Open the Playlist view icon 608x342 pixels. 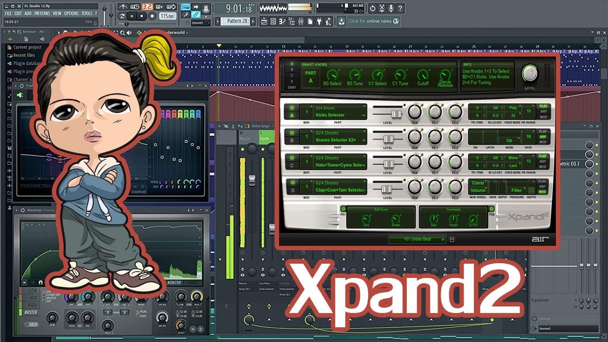[264, 21]
